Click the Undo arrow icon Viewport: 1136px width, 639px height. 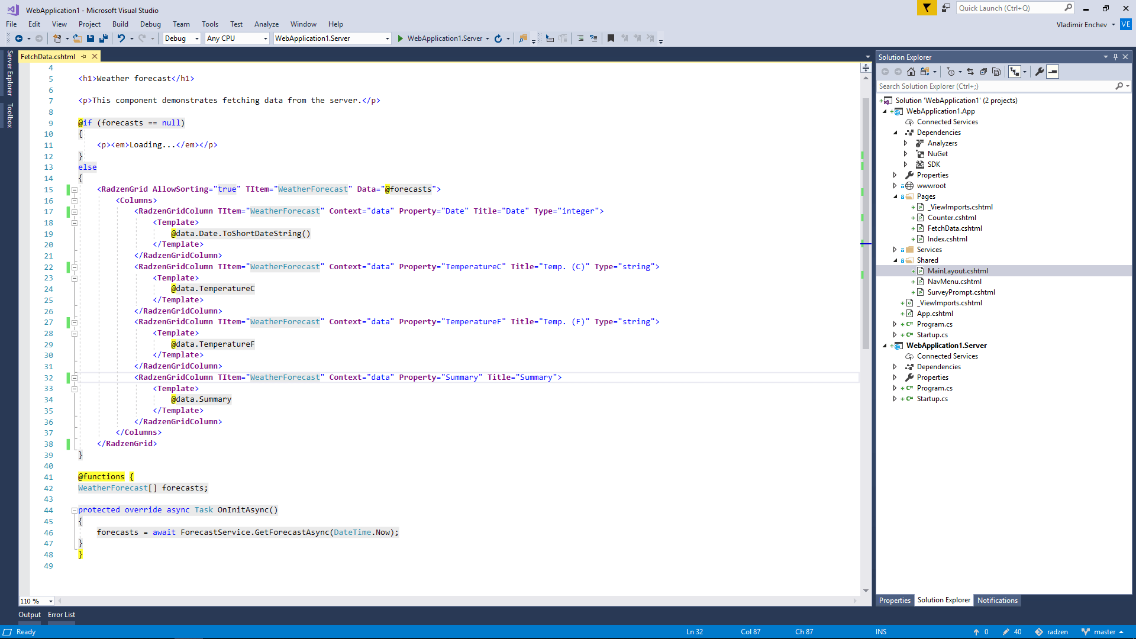pos(121,38)
